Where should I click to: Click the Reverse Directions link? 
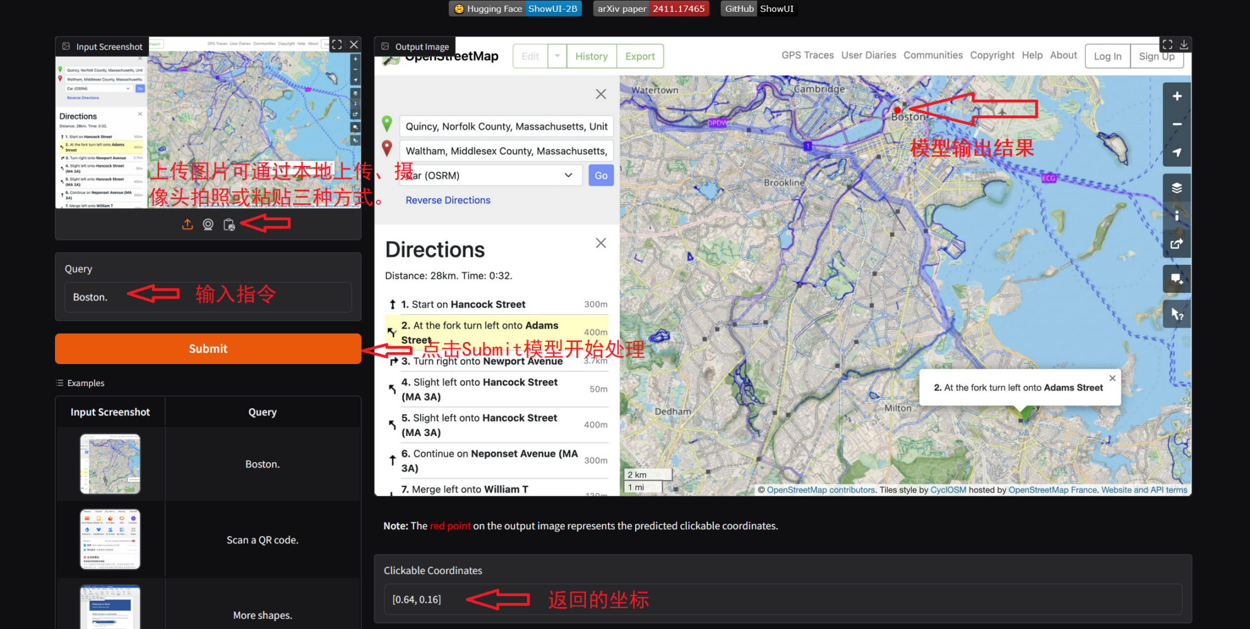pyautogui.click(x=448, y=200)
